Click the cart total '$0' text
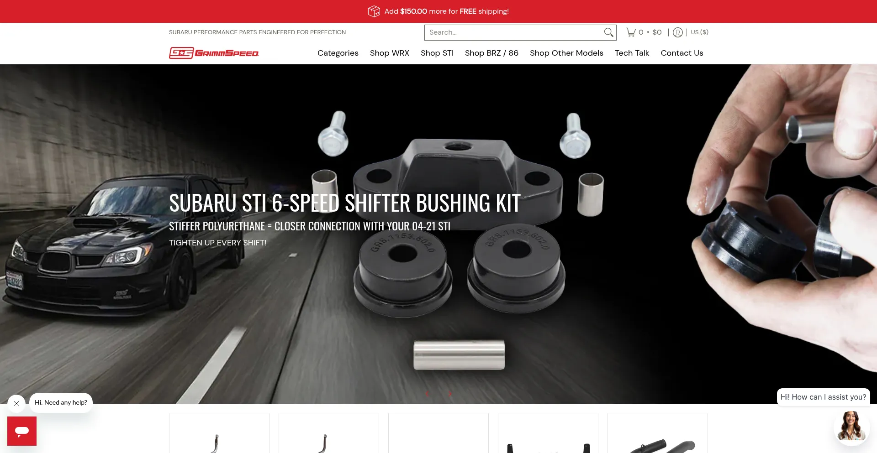 657,32
